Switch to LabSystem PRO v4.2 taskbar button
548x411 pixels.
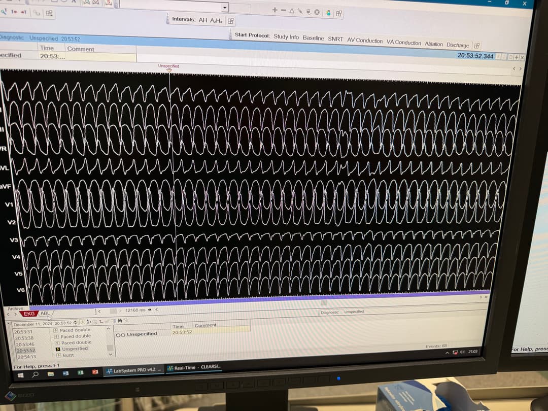coord(134,370)
